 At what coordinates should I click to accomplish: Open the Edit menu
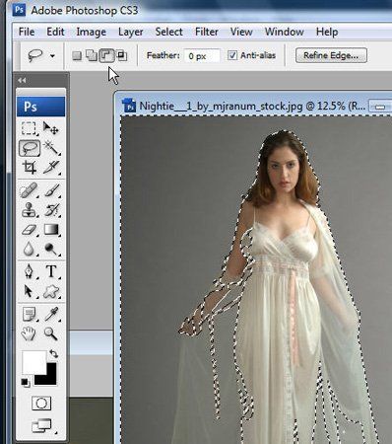pyautogui.click(x=55, y=32)
